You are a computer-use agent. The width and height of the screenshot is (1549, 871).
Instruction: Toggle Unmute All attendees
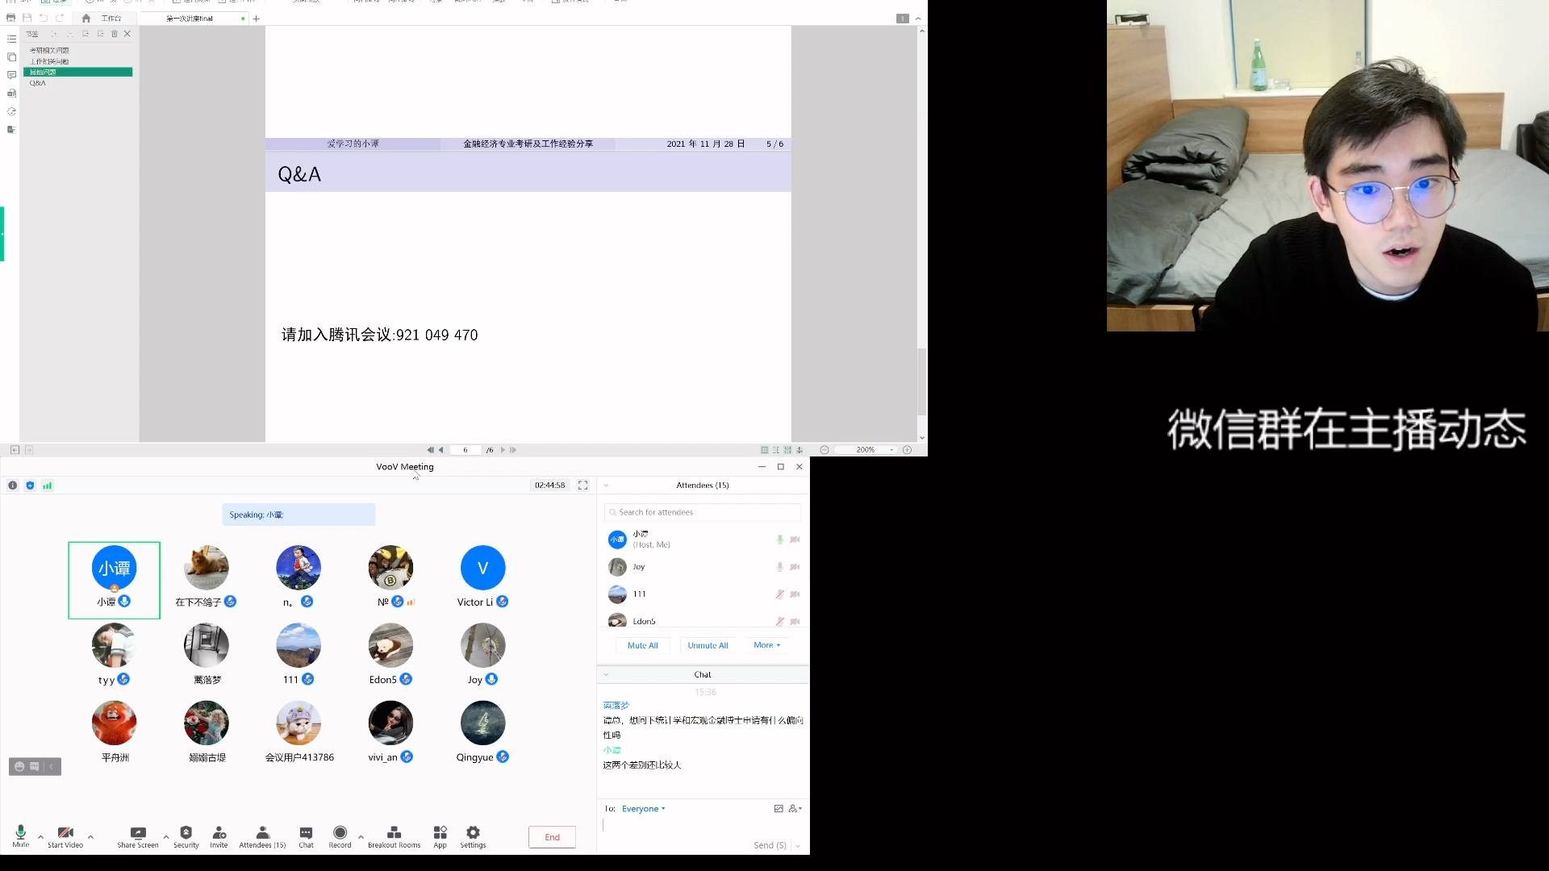click(708, 644)
